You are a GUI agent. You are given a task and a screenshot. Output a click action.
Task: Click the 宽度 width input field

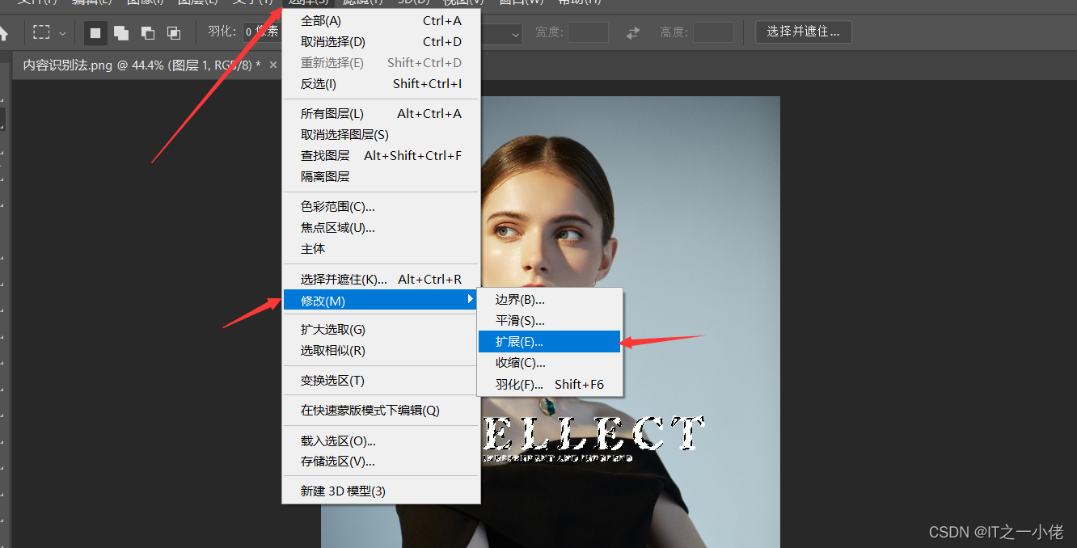tap(588, 32)
